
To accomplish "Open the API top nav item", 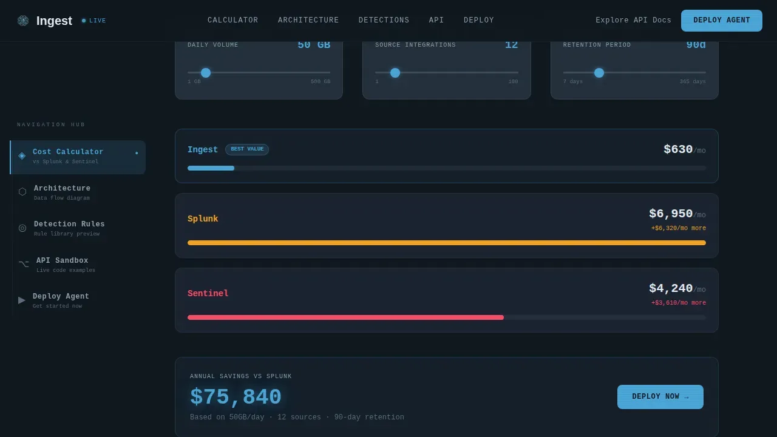I will [436, 20].
